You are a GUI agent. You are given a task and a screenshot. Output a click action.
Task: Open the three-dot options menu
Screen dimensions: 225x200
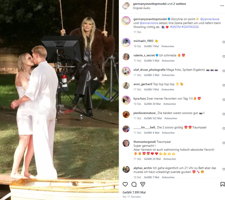(x=222, y=6)
